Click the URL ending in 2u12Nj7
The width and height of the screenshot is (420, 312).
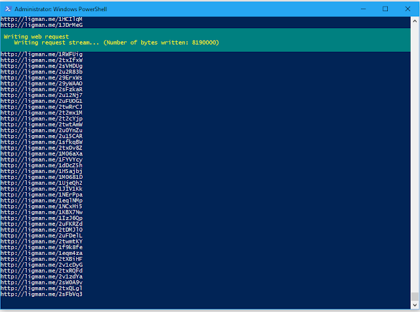pos(41,95)
